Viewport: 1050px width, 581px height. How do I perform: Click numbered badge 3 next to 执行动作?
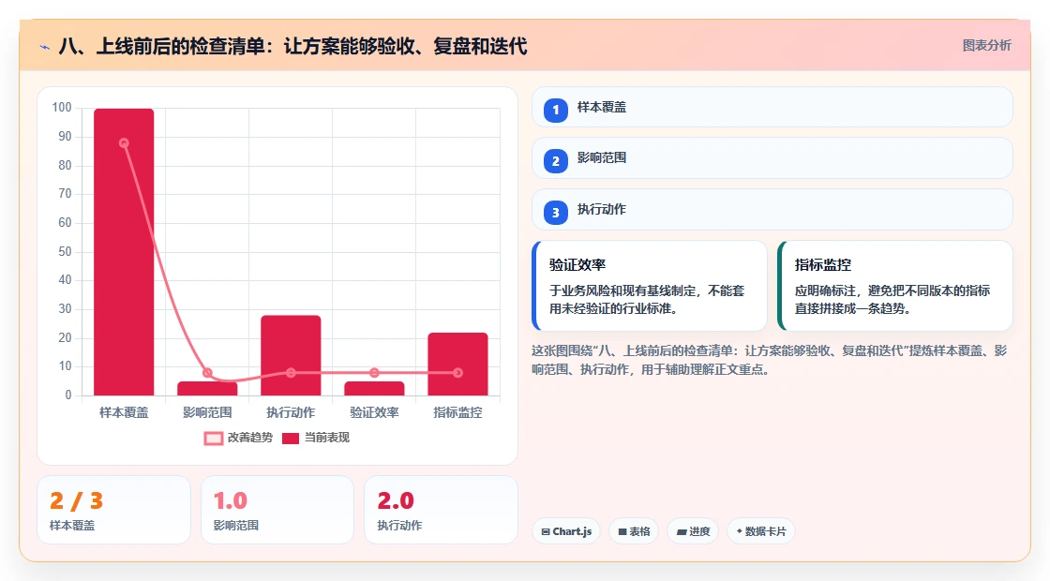555,212
